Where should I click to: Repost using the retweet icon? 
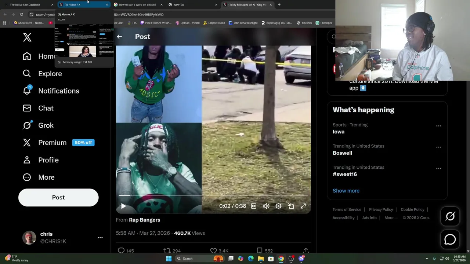pyautogui.click(x=167, y=251)
